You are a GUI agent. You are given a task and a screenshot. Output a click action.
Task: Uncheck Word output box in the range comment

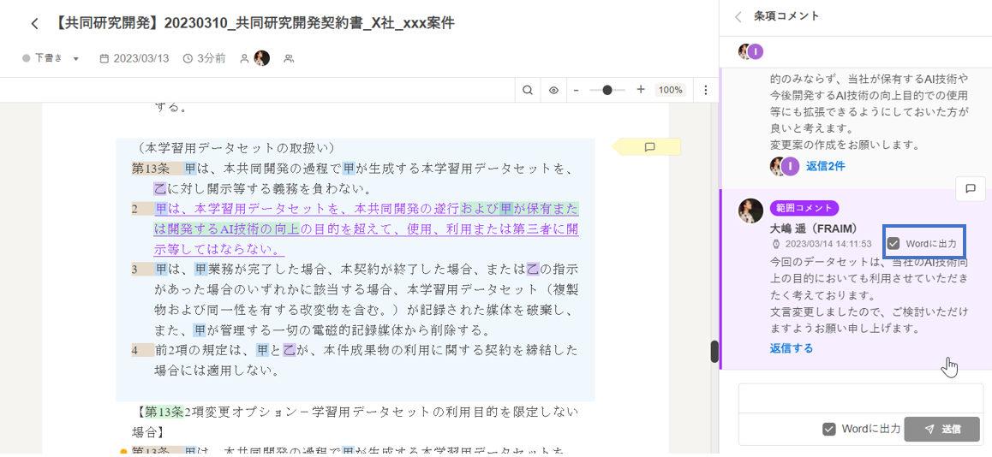893,243
